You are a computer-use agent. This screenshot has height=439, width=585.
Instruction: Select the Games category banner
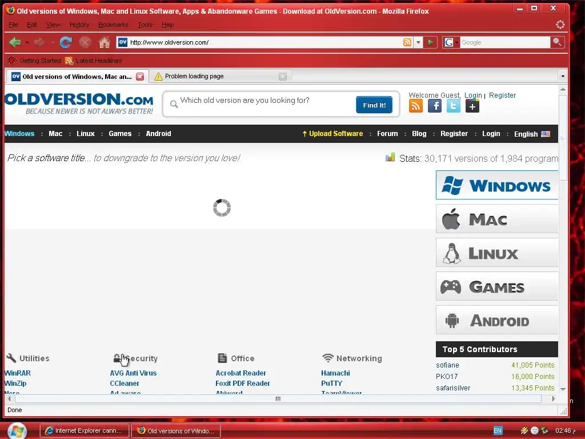pos(497,286)
